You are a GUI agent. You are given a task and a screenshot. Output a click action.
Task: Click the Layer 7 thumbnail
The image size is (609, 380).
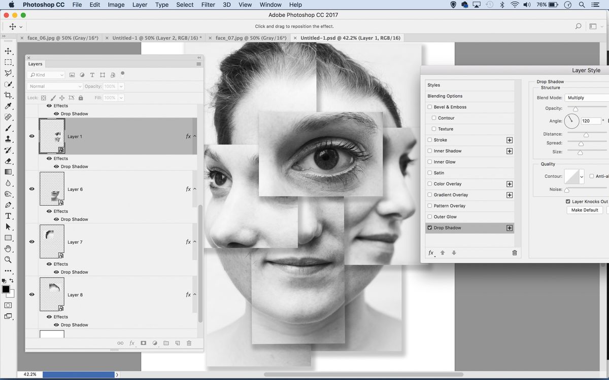click(x=52, y=242)
